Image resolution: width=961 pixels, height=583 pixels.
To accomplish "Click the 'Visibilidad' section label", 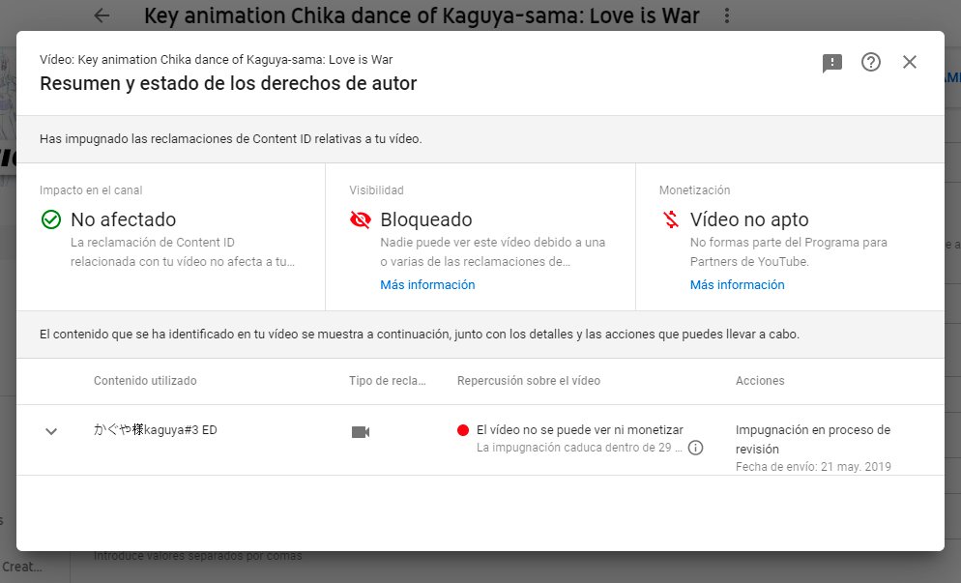I will pyautogui.click(x=376, y=190).
